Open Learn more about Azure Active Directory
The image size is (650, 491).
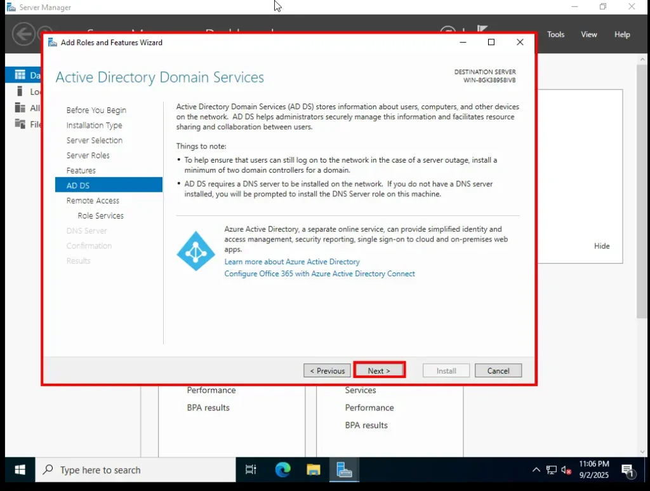click(292, 262)
